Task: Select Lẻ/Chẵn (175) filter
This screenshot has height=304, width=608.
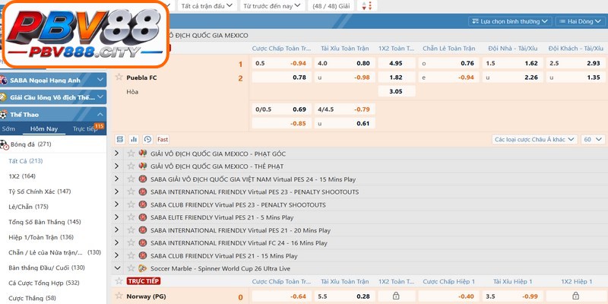Action: click(x=28, y=207)
